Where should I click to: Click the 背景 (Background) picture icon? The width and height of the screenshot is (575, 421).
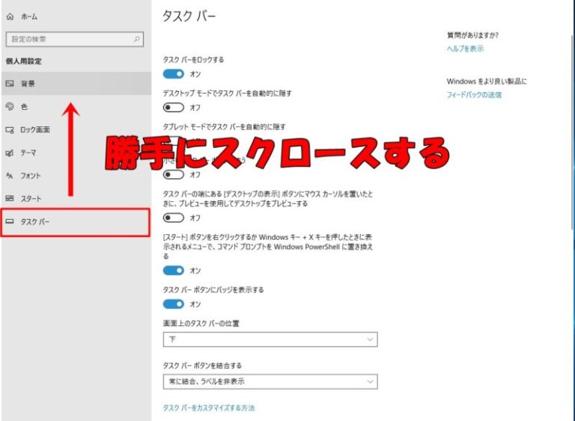point(10,84)
